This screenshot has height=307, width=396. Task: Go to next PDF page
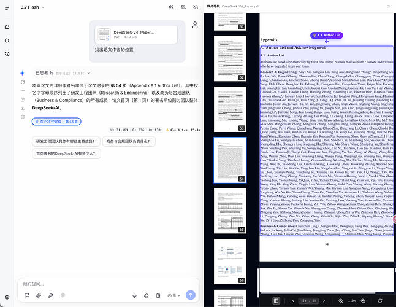tap(324, 301)
